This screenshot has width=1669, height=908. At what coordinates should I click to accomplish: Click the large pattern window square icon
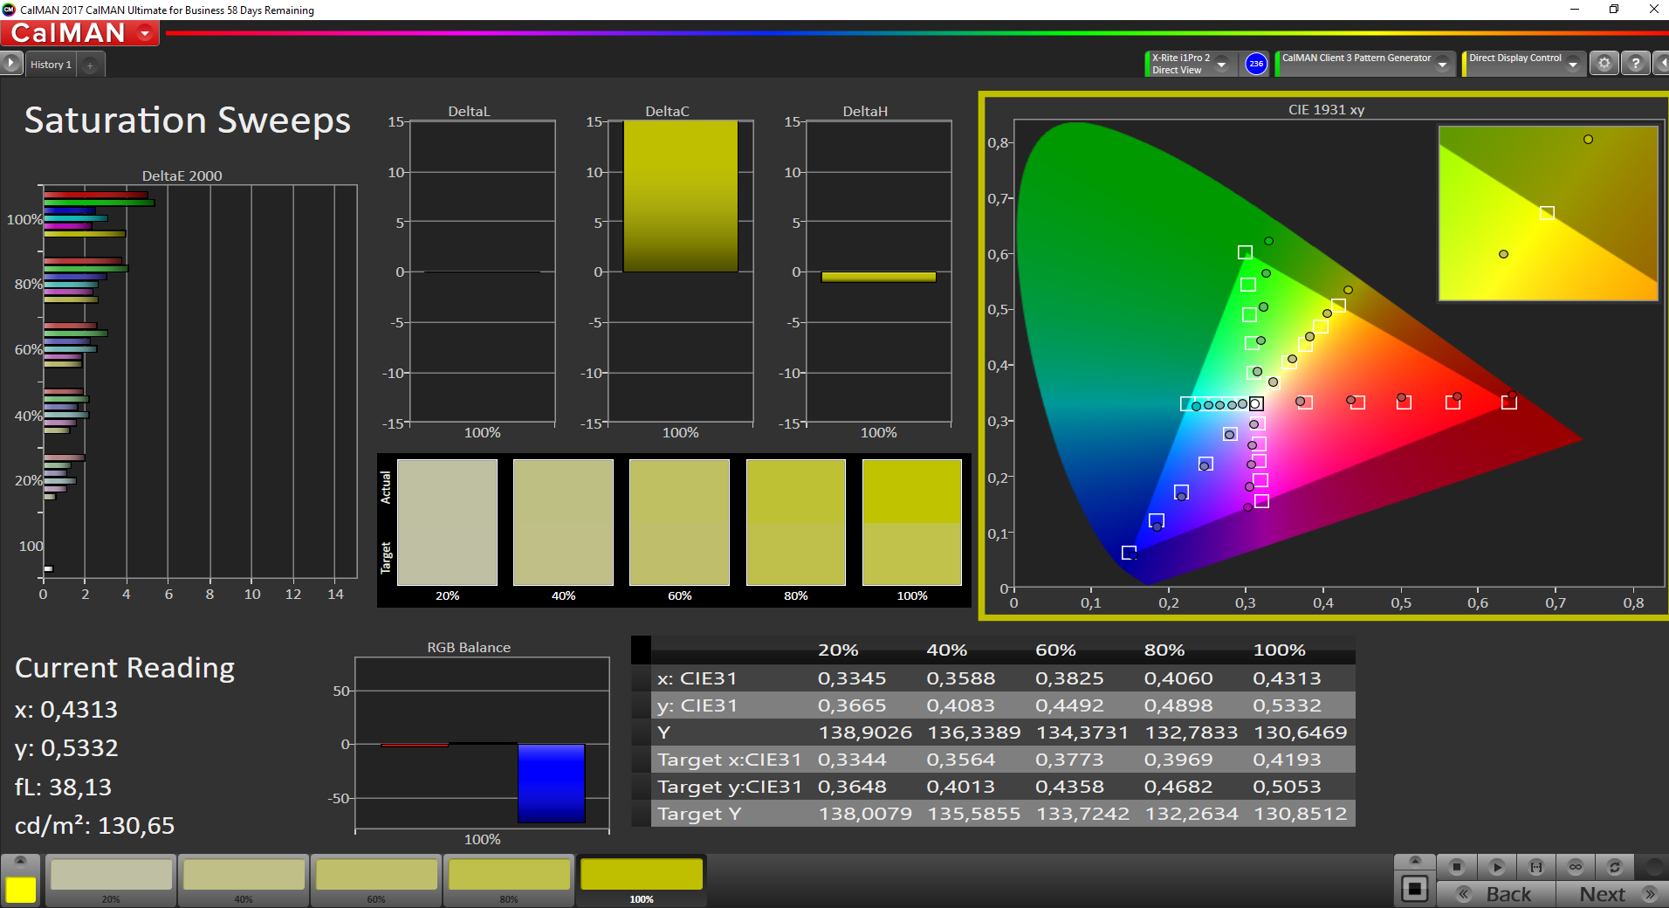(1415, 890)
